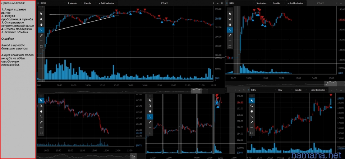Select trend line tool in bottom-left 214 price chart

pos(41,117)
